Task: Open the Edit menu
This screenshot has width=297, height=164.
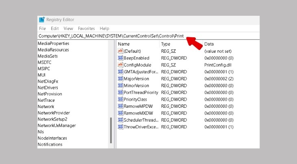Action: 55,29
